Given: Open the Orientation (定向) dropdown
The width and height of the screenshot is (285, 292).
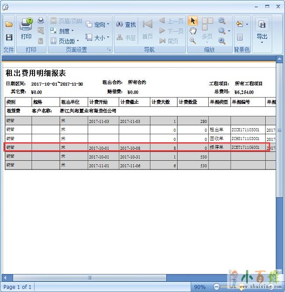Looking at the screenshot, I should click(x=98, y=25).
